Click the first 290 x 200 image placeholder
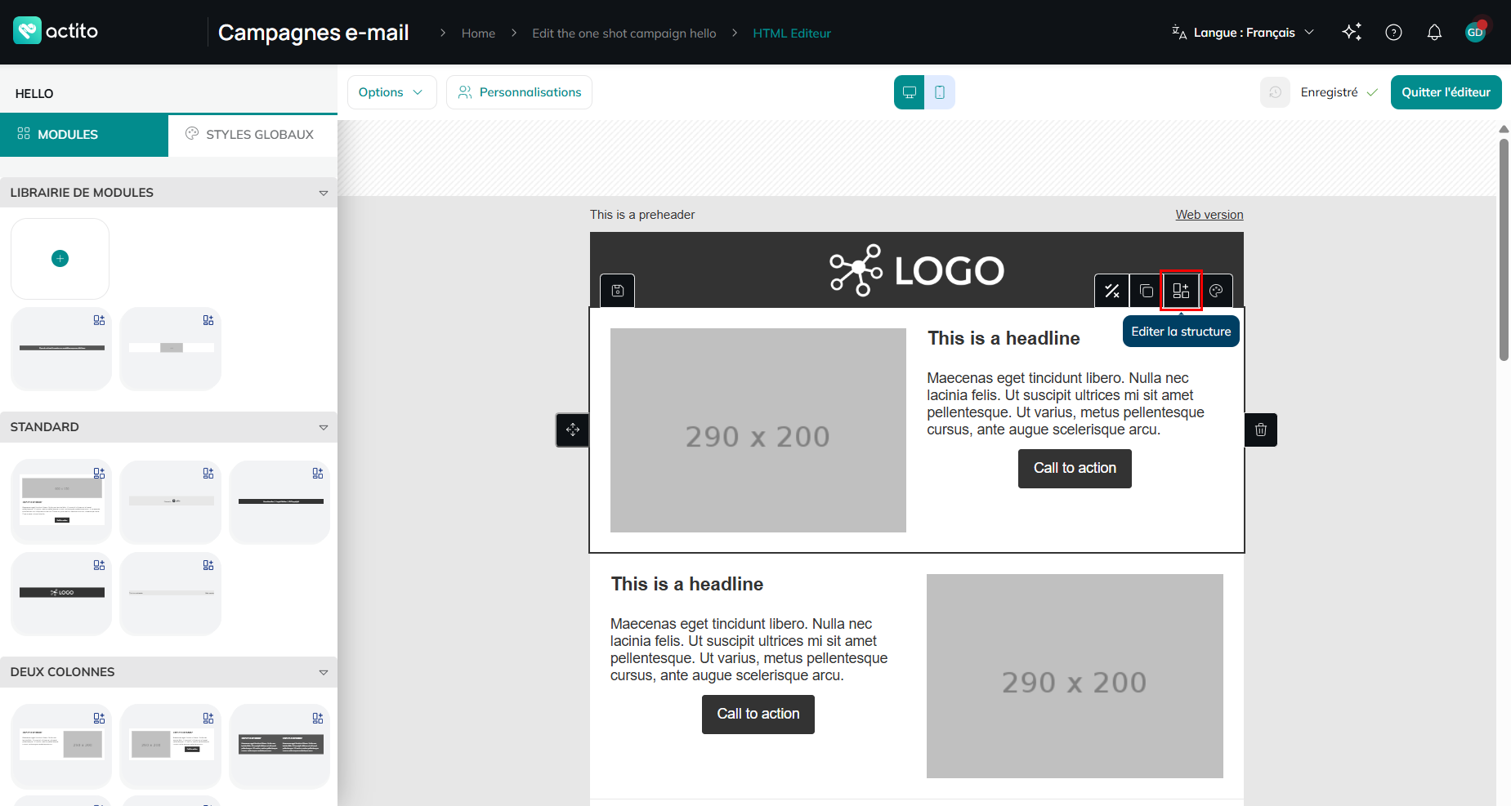Viewport: 1511px width, 806px height. pos(758,430)
